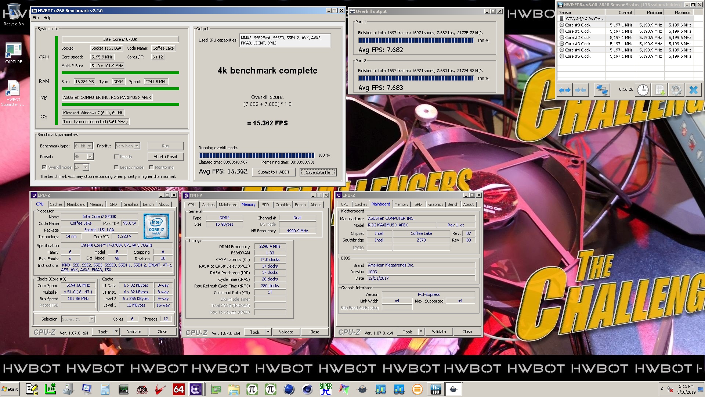Image resolution: width=705 pixels, height=397 pixels.
Task: Open Preset 4k dropdown
Action: pyautogui.click(x=90, y=157)
